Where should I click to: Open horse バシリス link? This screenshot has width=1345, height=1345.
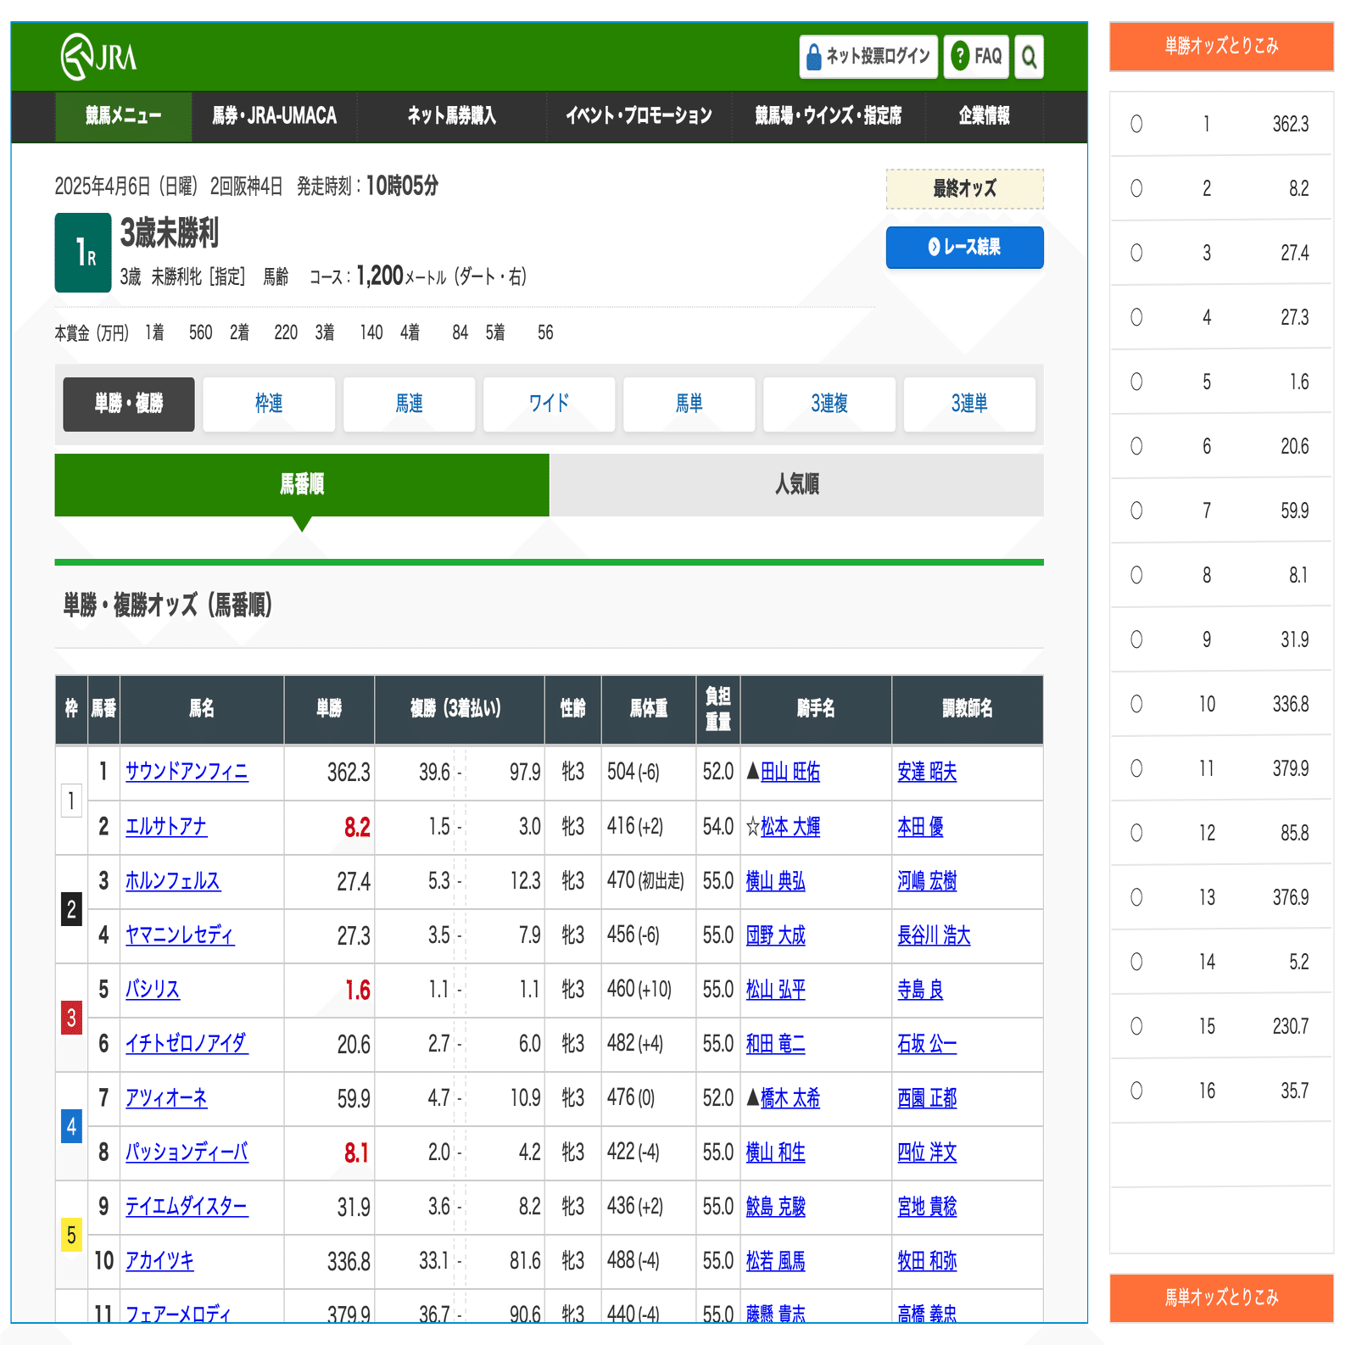pyautogui.click(x=153, y=989)
